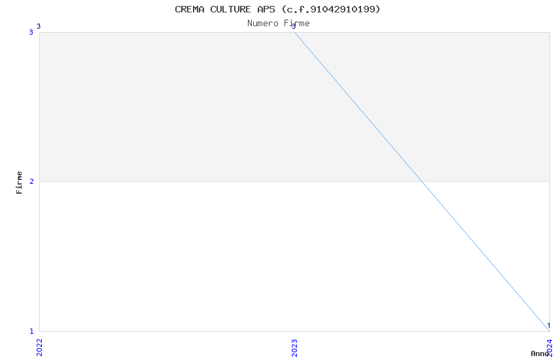Click the chart title CREMA CULTURE APS
Viewport: 556px width, 360px height.
[225, 9]
